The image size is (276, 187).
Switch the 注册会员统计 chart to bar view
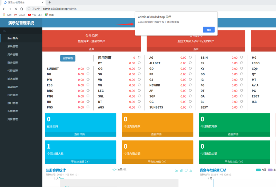click(x=181, y=170)
